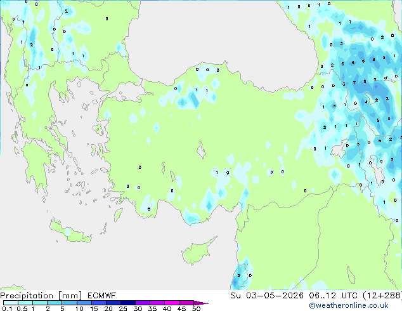Select the 2–5 mm legend color box
Screen dimensions: 402x311
pos(55,303)
